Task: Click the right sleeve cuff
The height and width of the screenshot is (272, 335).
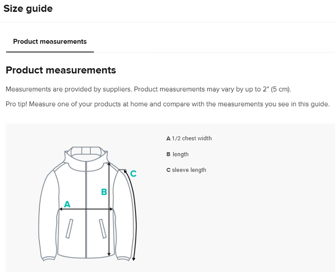Action: 123,258
